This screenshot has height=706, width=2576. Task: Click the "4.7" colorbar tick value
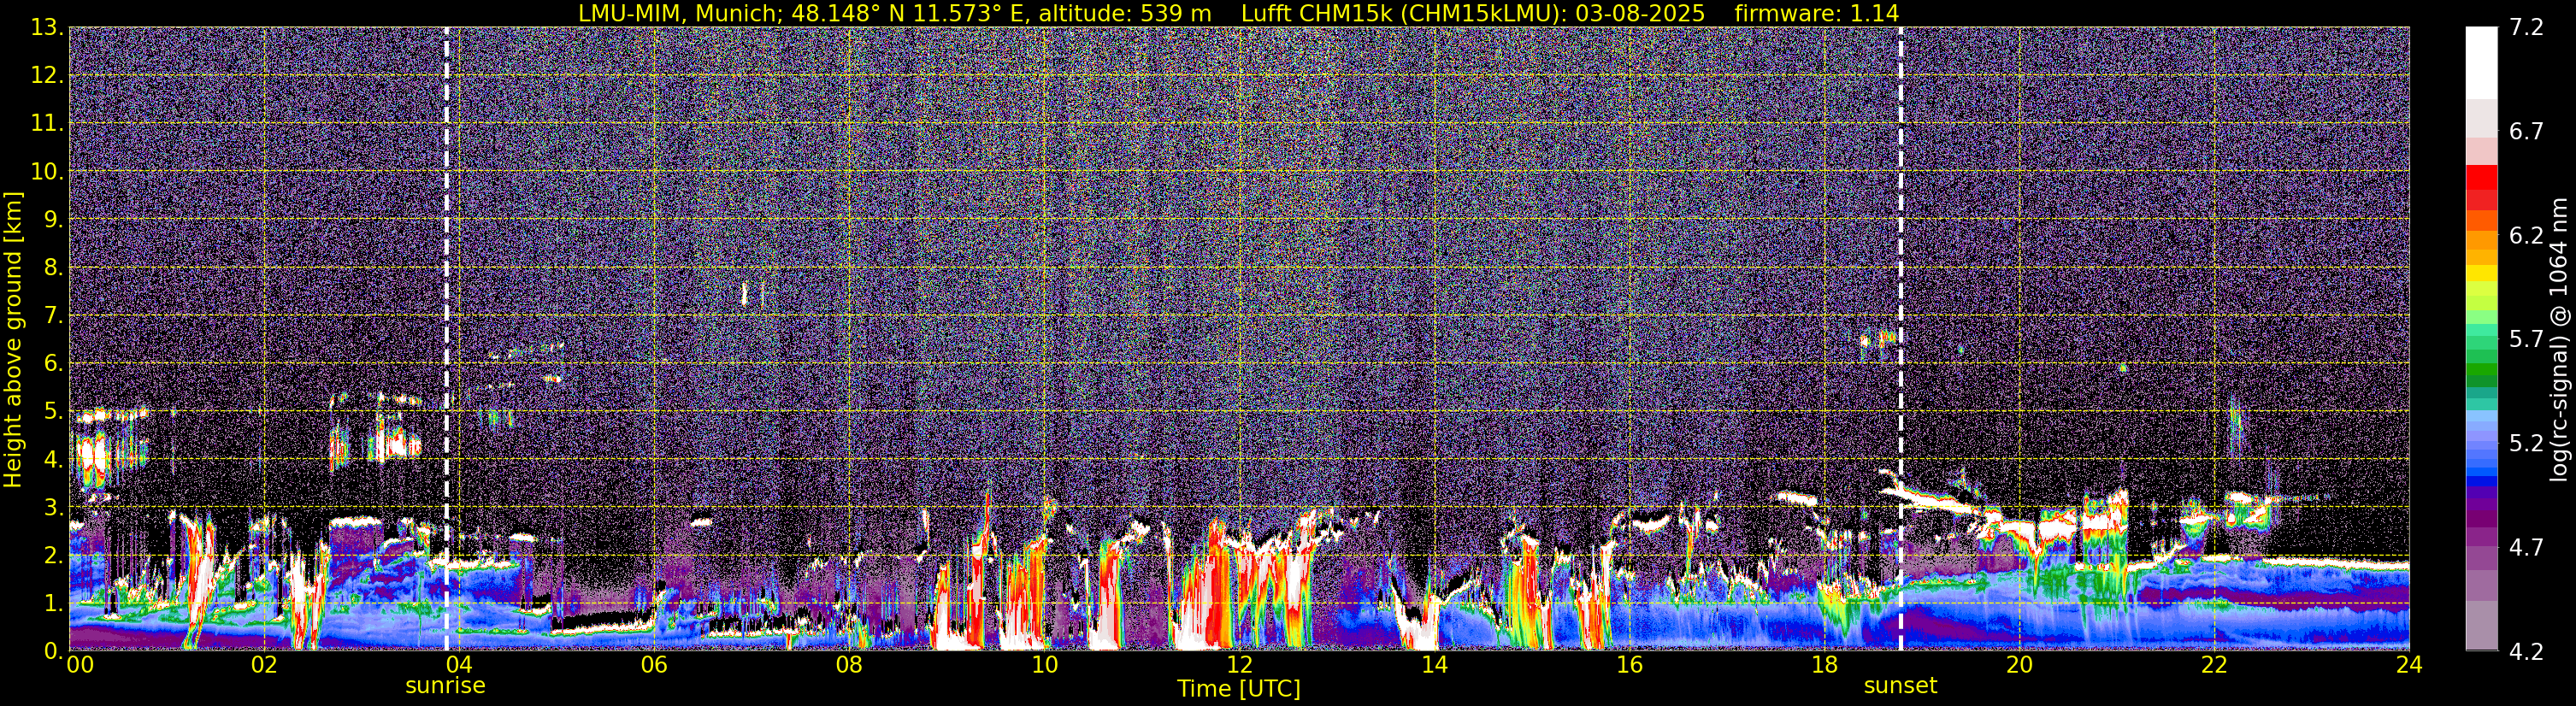(x=2526, y=548)
